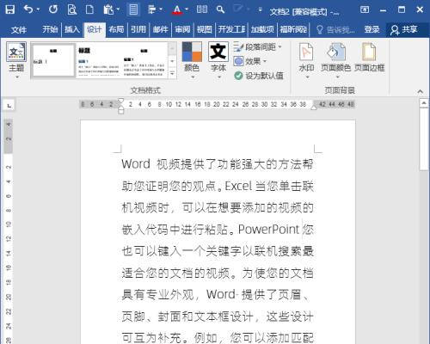430x344 pixels.
Task: Click the Tell Me search box
Action: click(335, 29)
